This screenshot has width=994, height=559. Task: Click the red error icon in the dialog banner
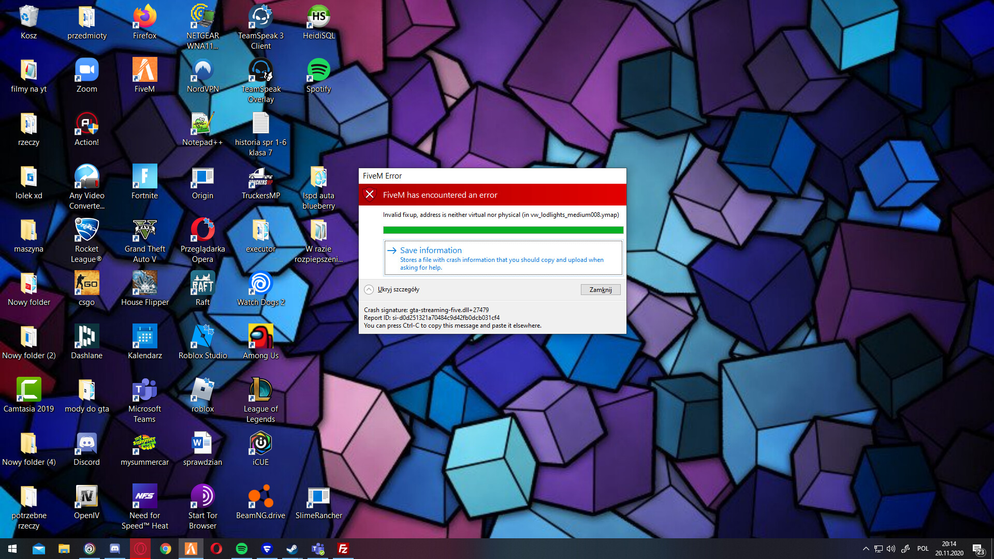370,195
